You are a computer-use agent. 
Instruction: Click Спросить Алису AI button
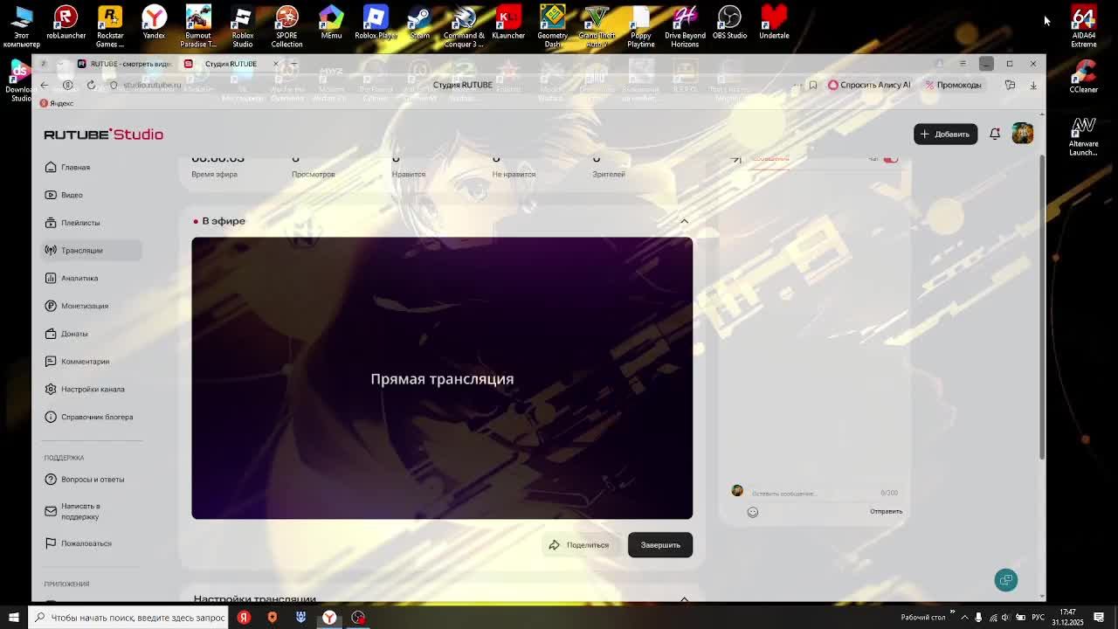click(869, 85)
